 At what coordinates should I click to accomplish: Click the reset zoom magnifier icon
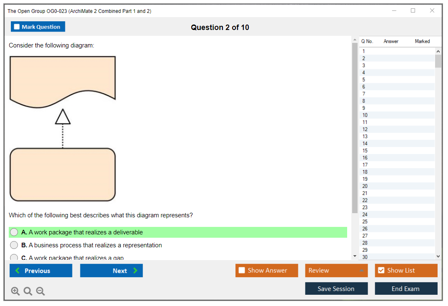coord(28,291)
